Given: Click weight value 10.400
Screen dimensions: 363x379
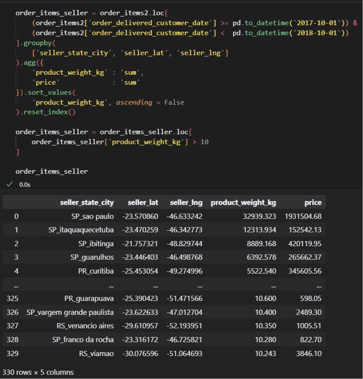Looking at the screenshot, I should [x=265, y=312].
